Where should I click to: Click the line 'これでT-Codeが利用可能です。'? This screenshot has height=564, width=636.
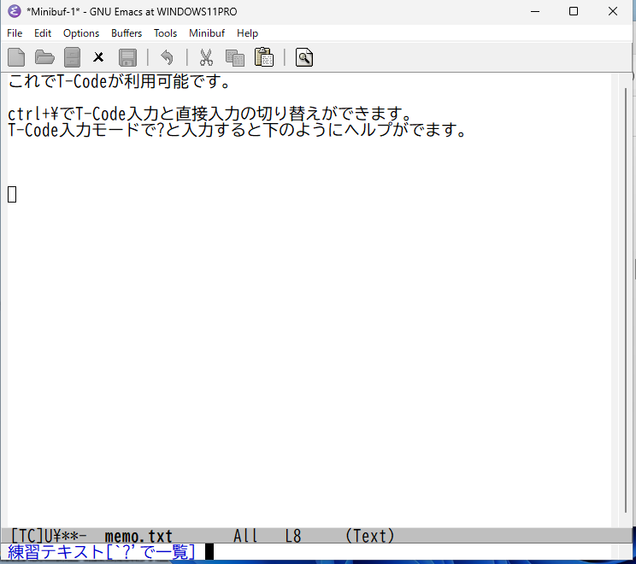pos(120,81)
